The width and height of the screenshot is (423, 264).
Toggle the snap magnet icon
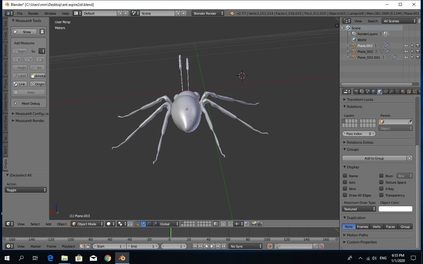coord(231,224)
